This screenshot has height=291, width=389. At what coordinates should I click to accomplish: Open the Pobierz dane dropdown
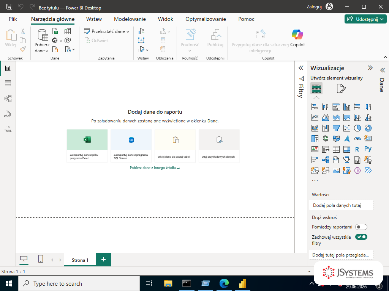pyautogui.click(x=42, y=41)
